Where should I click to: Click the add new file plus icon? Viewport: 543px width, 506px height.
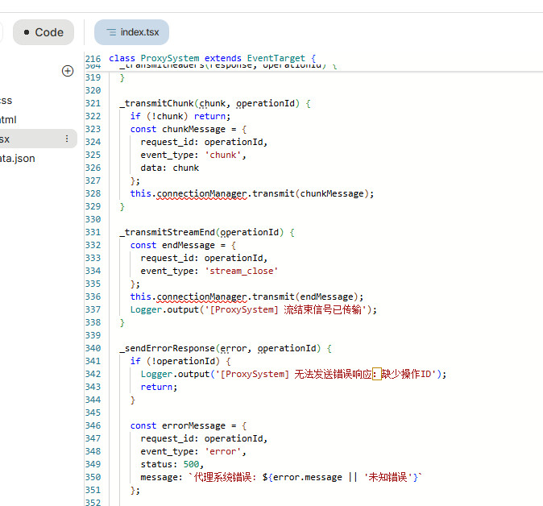point(68,71)
